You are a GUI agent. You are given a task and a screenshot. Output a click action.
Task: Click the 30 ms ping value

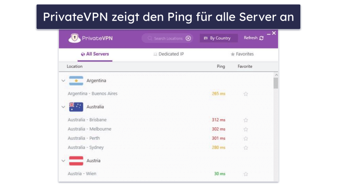click(219, 174)
